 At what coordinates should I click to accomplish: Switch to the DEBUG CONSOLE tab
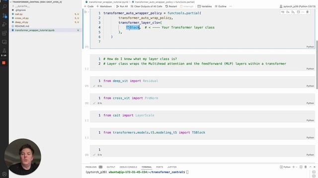coord(128,167)
